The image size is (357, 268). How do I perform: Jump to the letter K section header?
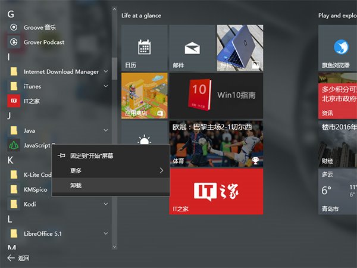tap(11, 160)
